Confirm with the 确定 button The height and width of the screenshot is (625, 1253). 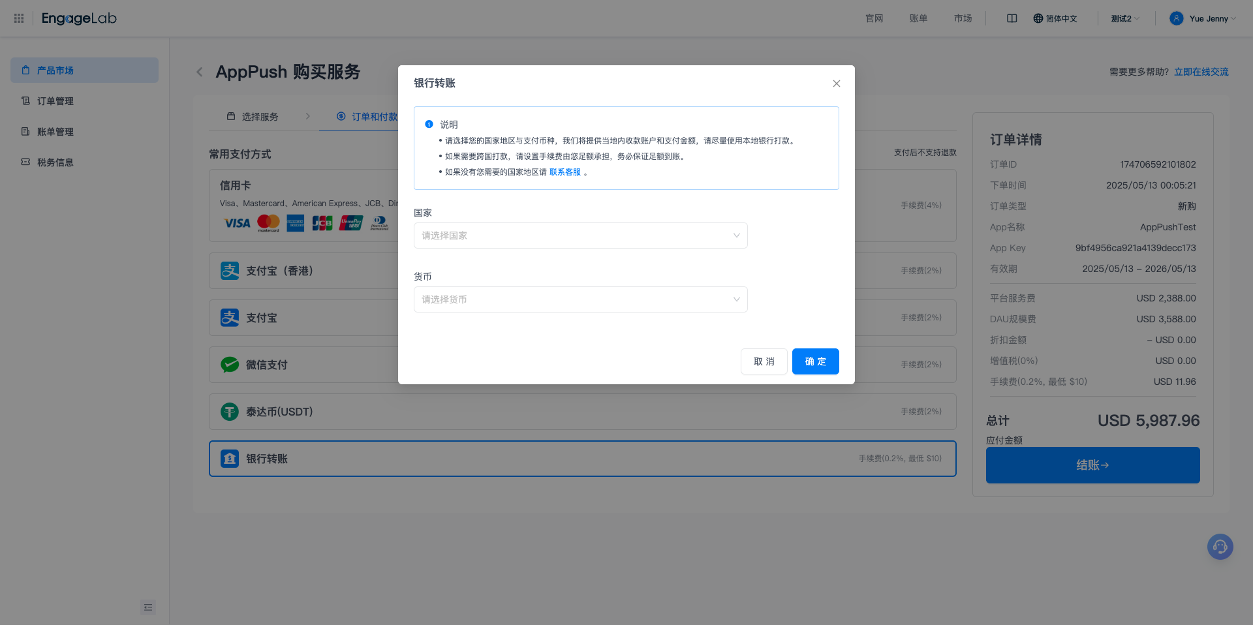[816, 361]
